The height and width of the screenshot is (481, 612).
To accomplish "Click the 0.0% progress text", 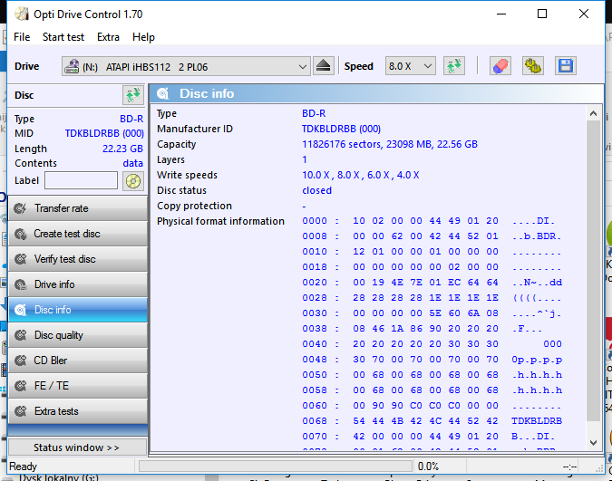I will (x=428, y=467).
